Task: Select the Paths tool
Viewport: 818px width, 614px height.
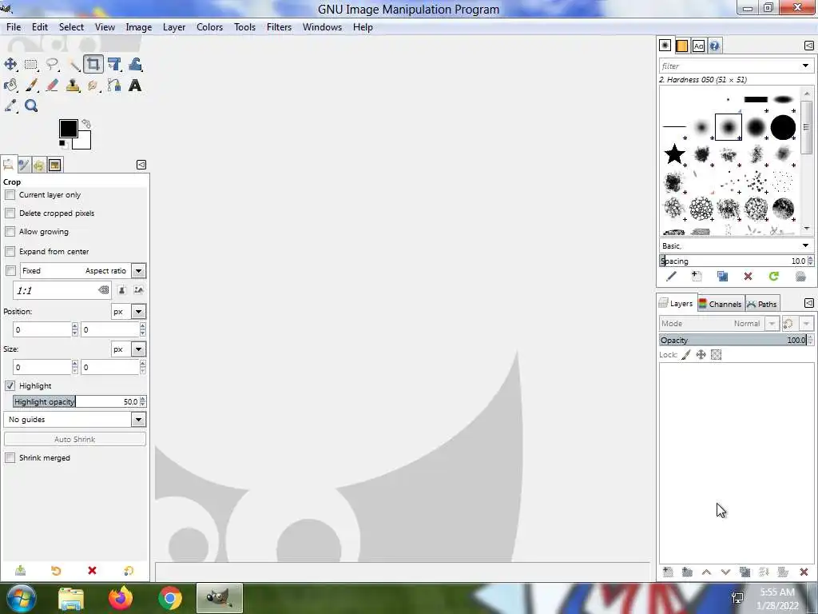Action: 114,85
